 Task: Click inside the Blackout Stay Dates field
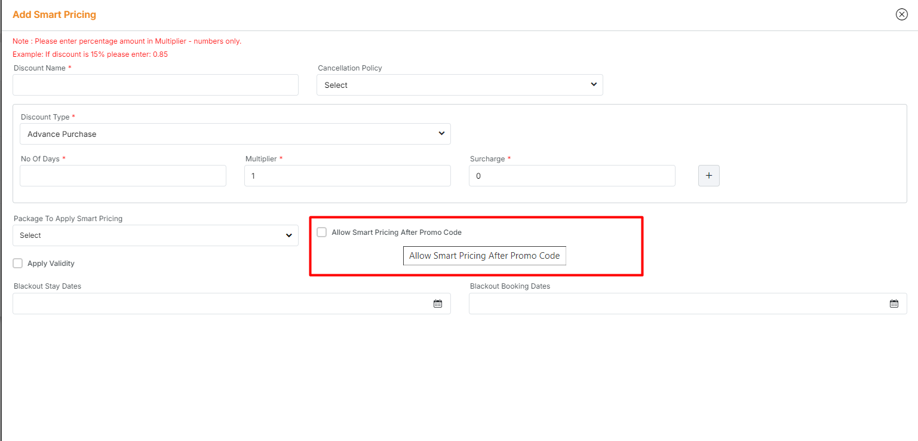[x=221, y=304]
